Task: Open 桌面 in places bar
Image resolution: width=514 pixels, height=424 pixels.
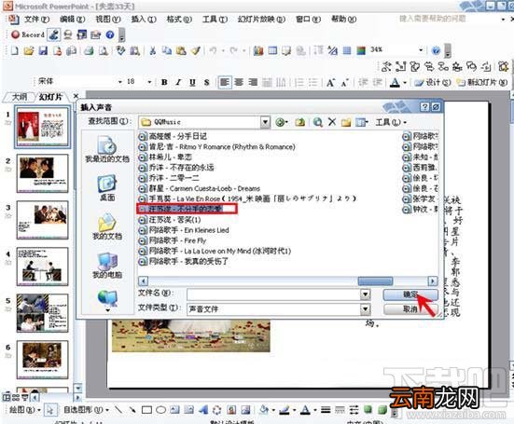Action: pos(107,188)
